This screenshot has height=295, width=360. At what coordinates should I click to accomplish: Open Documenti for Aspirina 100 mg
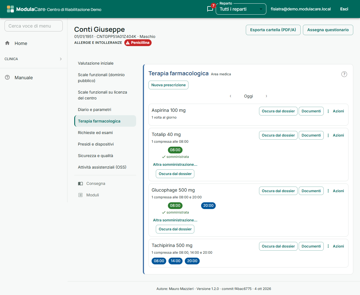(x=311, y=111)
